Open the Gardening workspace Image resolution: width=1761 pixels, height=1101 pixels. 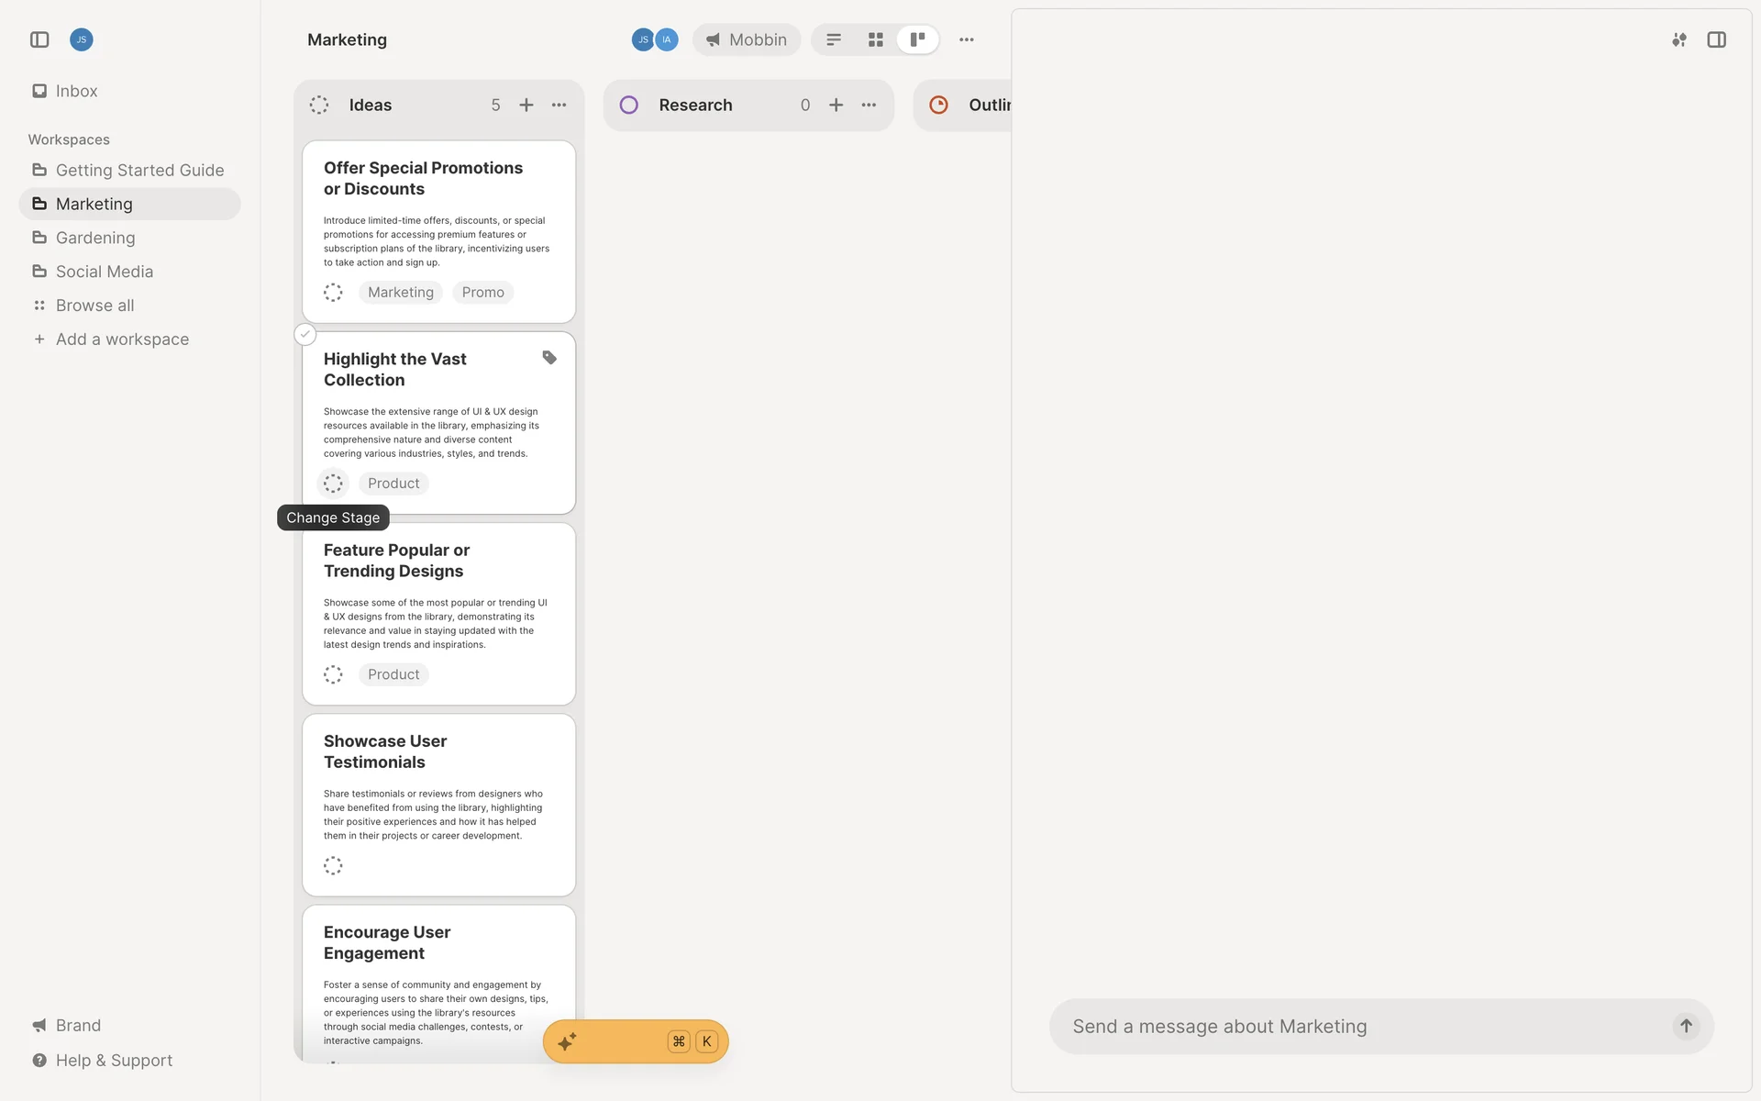coord(95,238)
